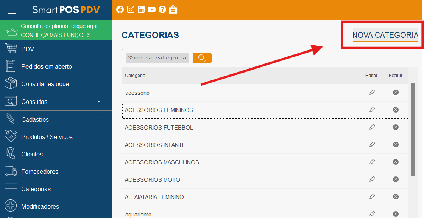Edit the ACESSORIOS INFANTIL category
This screenshot has width=424, height=218.
[x=372, y=145]
